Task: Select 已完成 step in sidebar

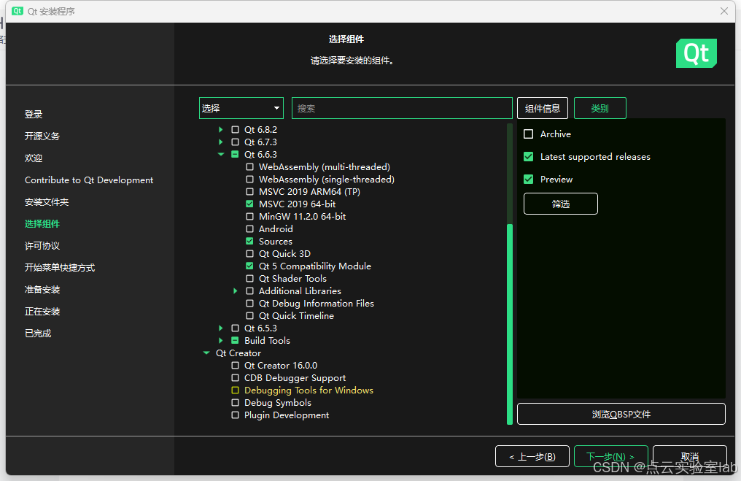Action: click(38, 334)
